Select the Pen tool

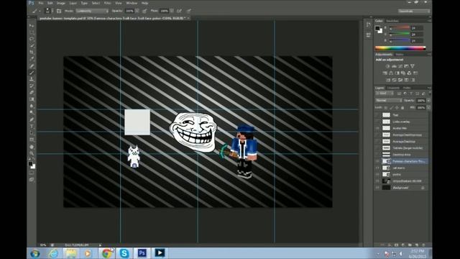click(32, 120)
